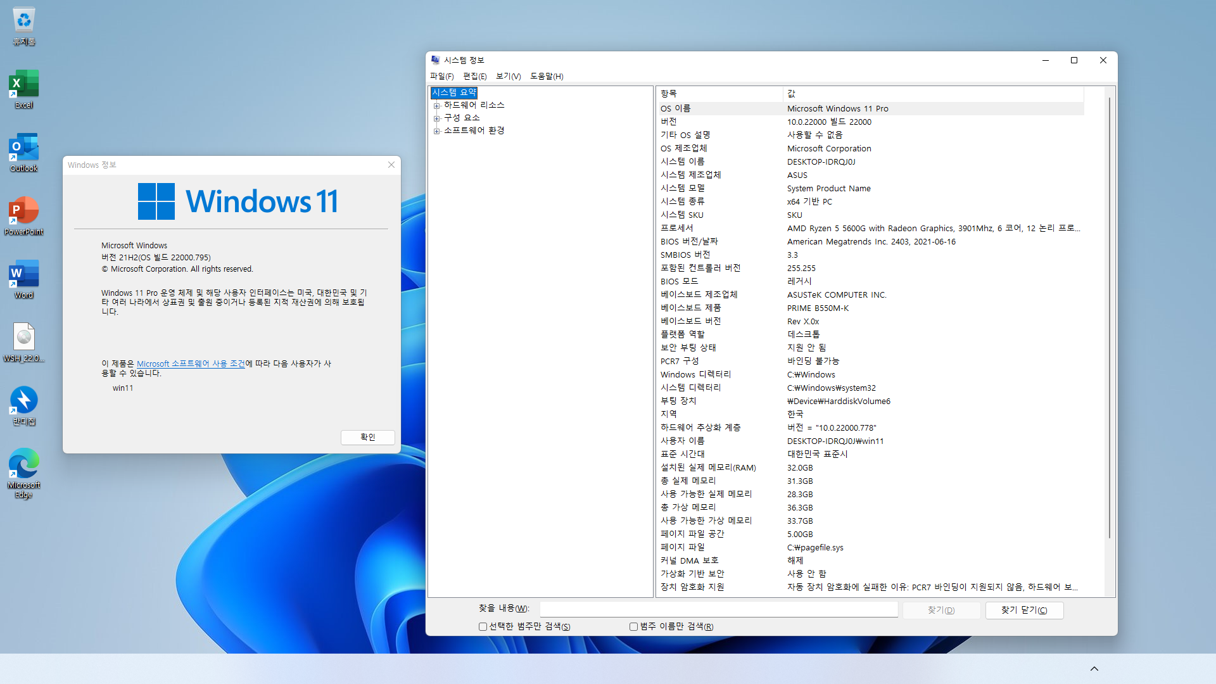Enable 범주 이름만 검색 checkbox

633,626
